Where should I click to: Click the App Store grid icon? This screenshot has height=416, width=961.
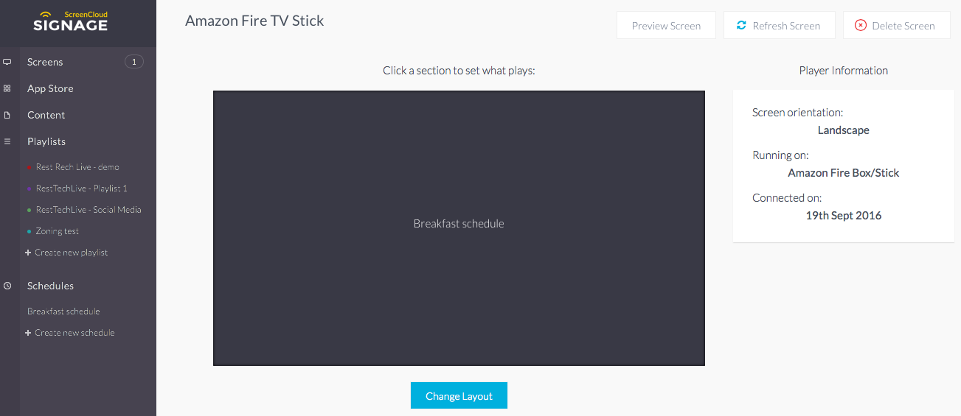click(x=7, y=88)
